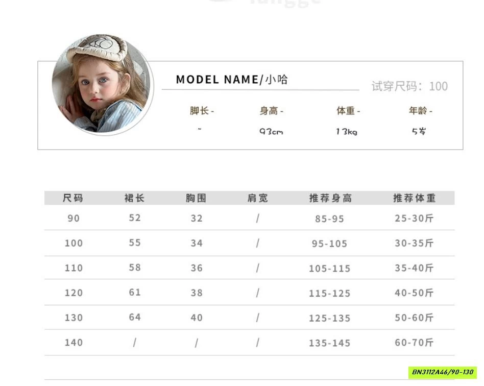Click recommended weight 50-60斤
The height and width of the screenshot is (386, 484).
click(x=414, y=318)
